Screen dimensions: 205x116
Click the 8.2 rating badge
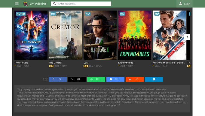86,66
